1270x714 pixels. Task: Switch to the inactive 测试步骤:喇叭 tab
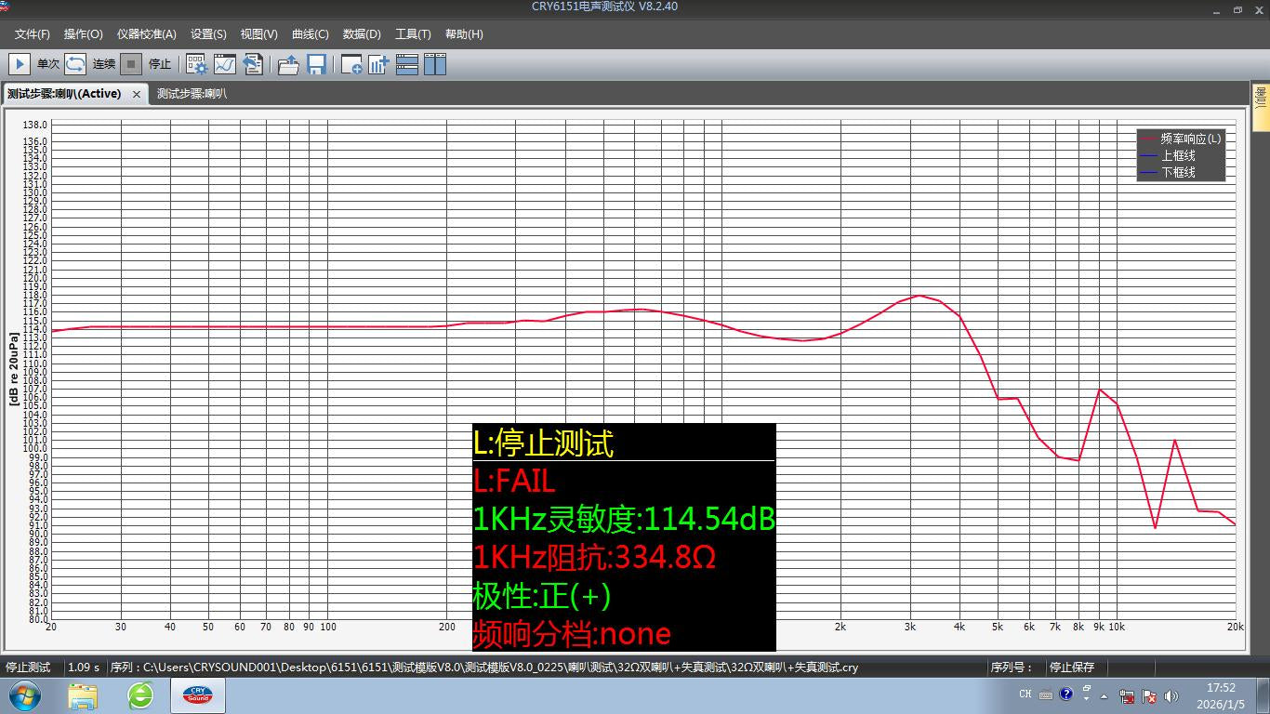point(191,93)
